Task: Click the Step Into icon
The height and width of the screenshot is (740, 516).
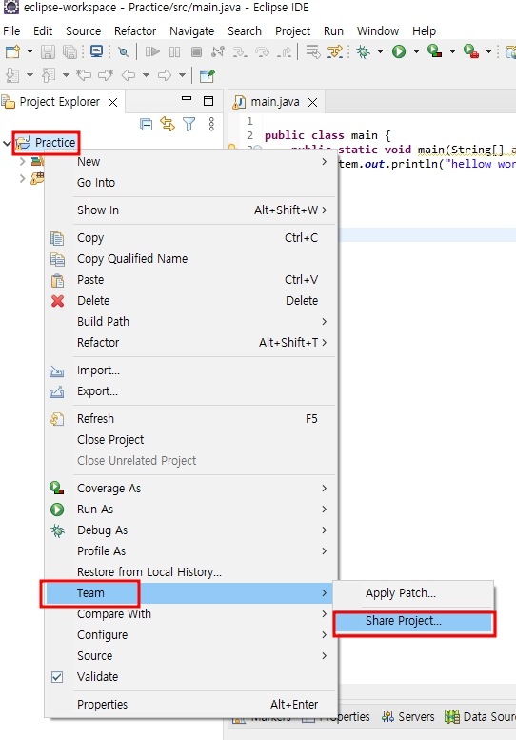Action: pyautogui.click(x=240, y=51)
